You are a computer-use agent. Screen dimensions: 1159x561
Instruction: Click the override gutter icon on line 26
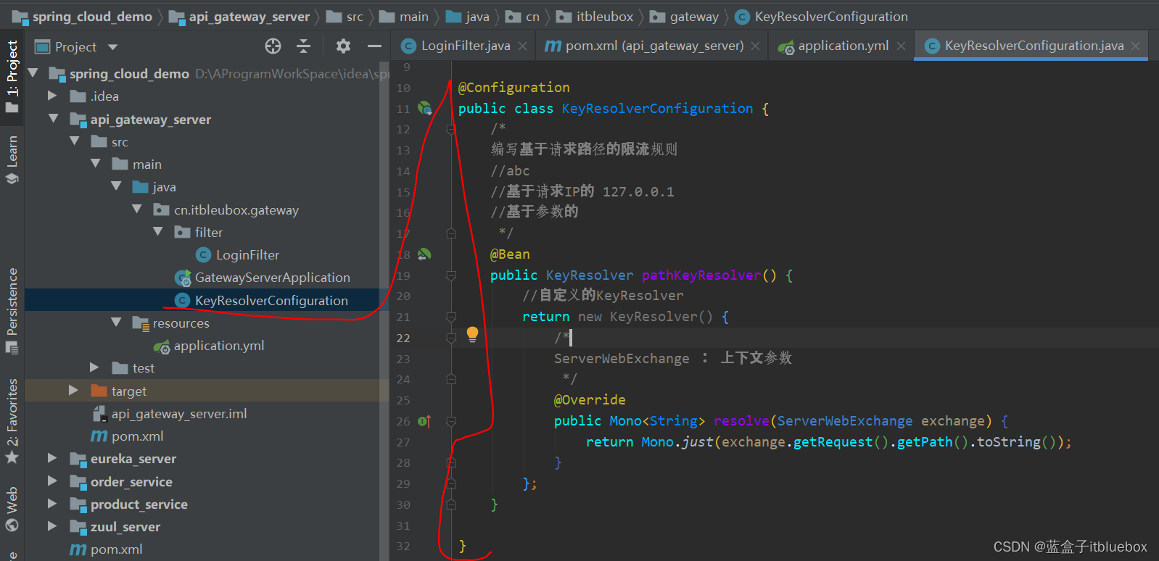click(x=424, y=421)
